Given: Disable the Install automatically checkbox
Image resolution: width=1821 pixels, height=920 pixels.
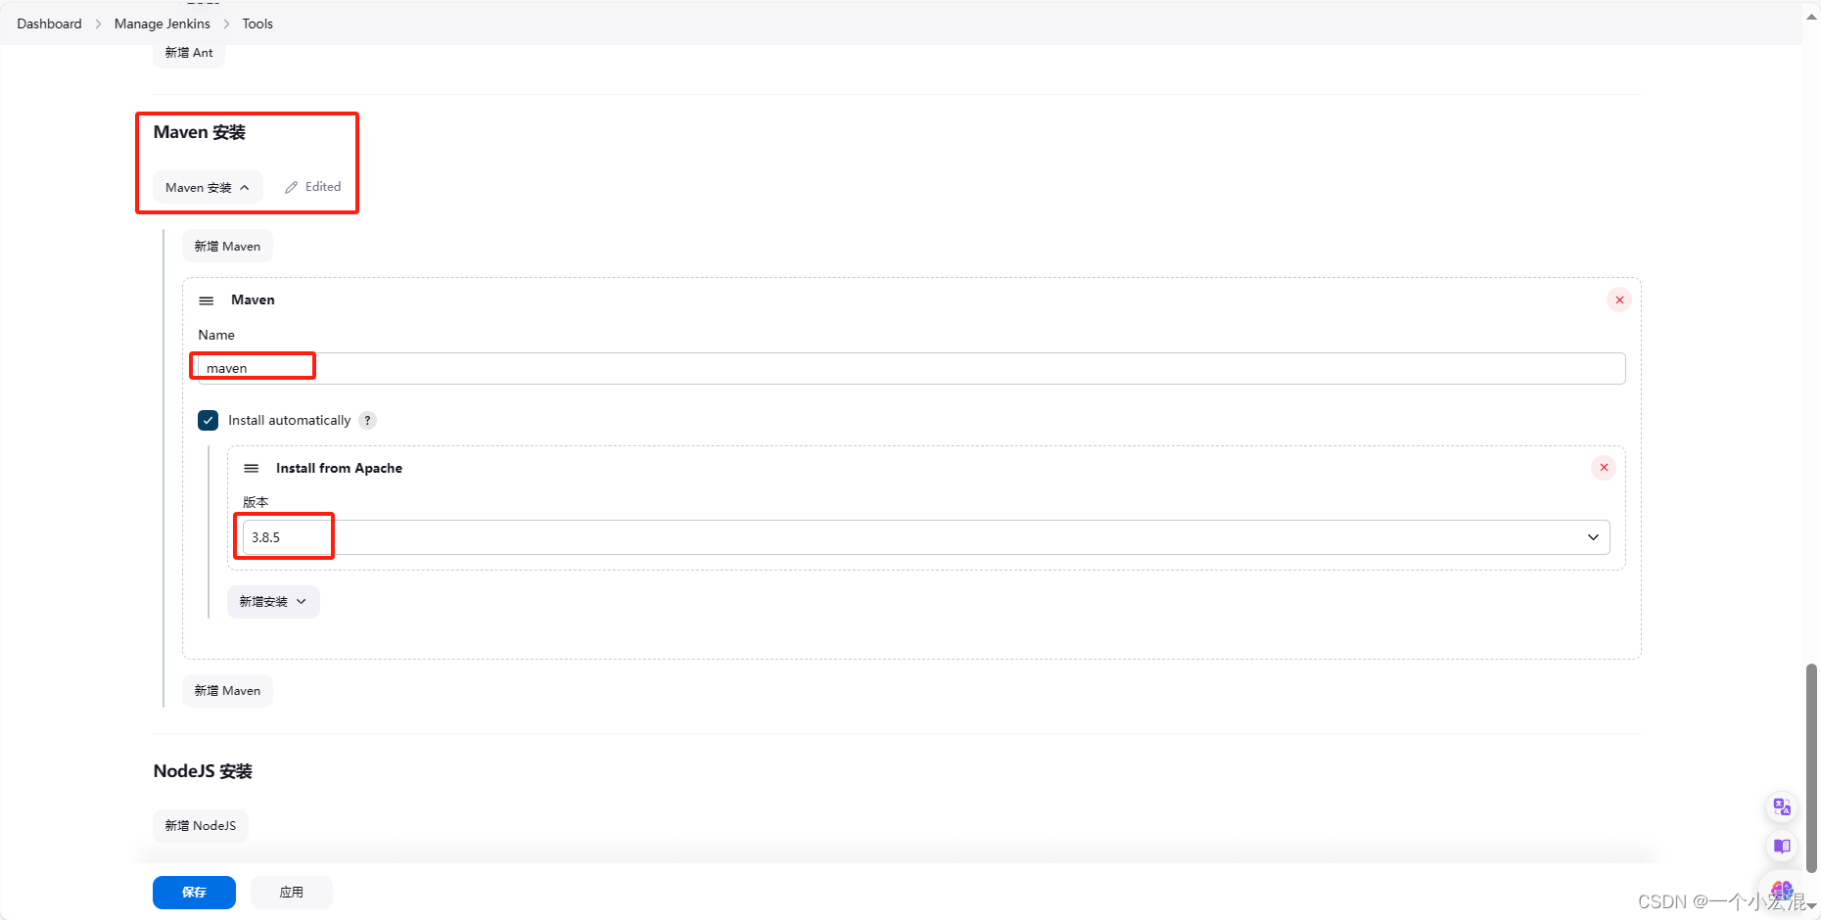Looking at the screenshot, I should 208,420.
